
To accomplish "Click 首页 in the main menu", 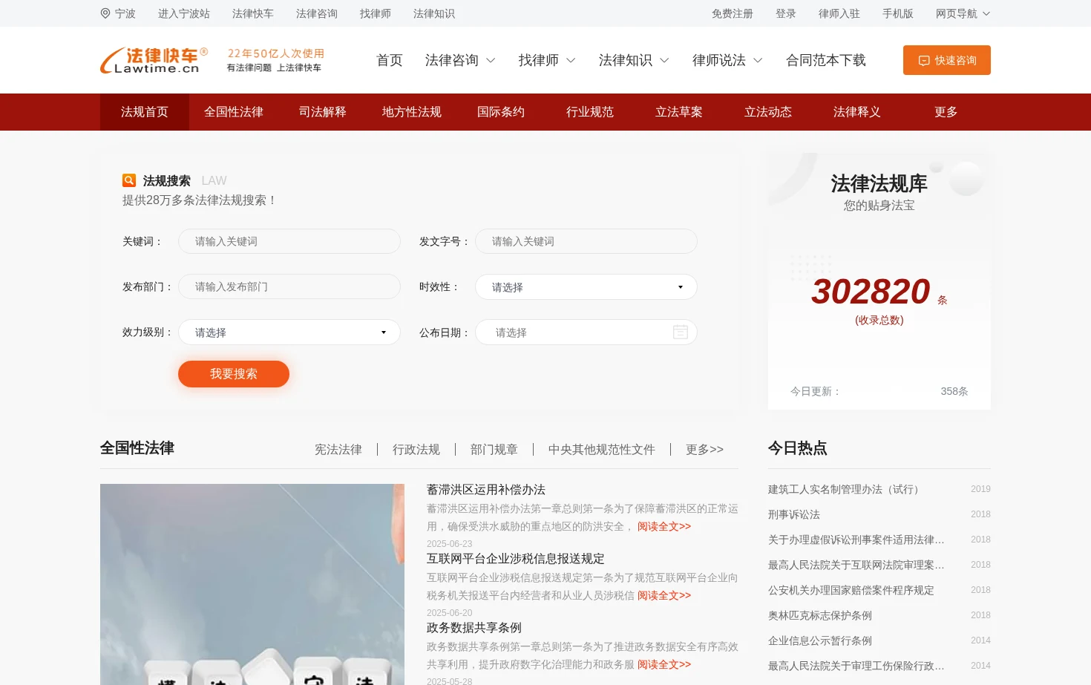I will point(390,60).
